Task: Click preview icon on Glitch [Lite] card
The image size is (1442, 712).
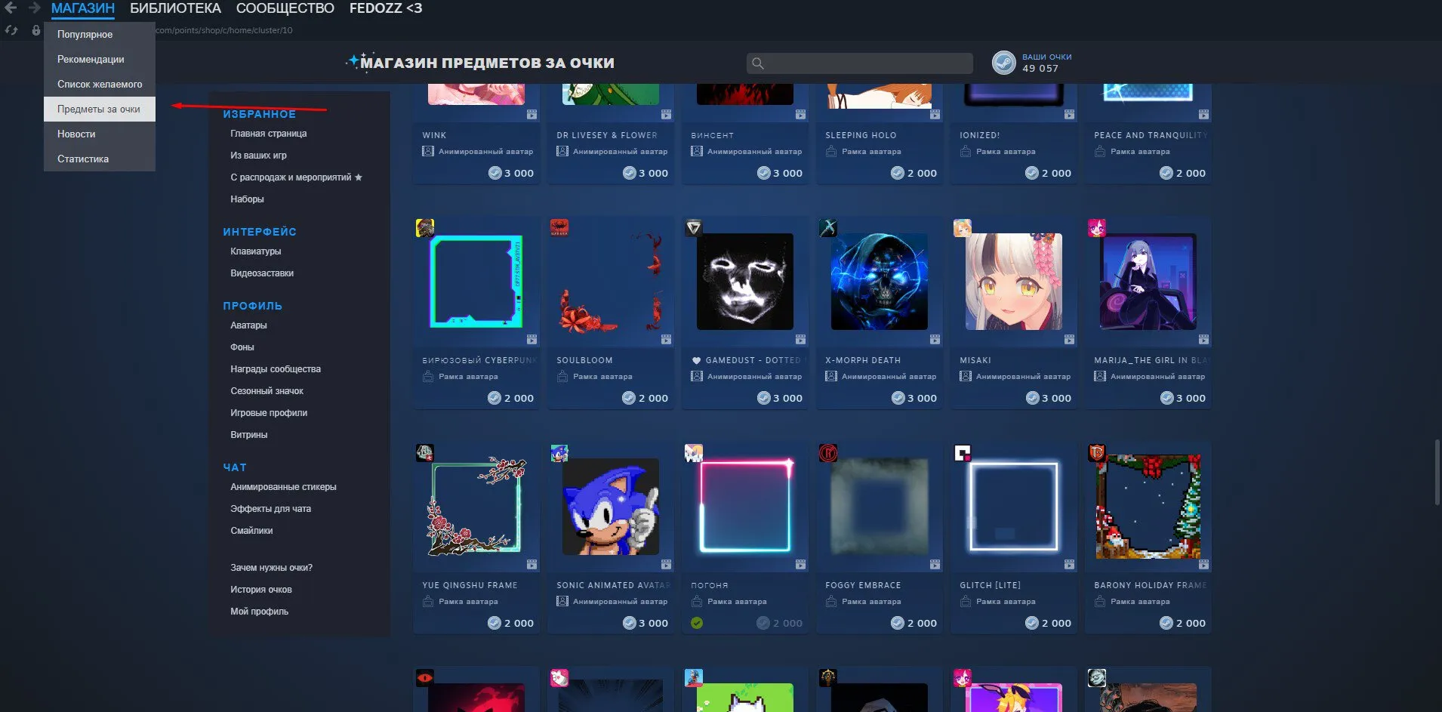Action: point(1069,565)
